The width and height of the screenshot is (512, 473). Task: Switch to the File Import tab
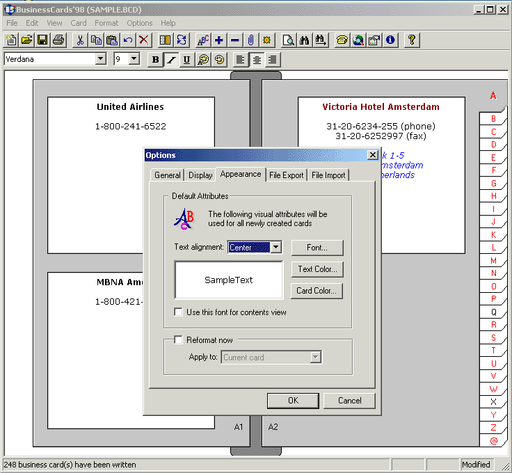(x=328, y=175)
